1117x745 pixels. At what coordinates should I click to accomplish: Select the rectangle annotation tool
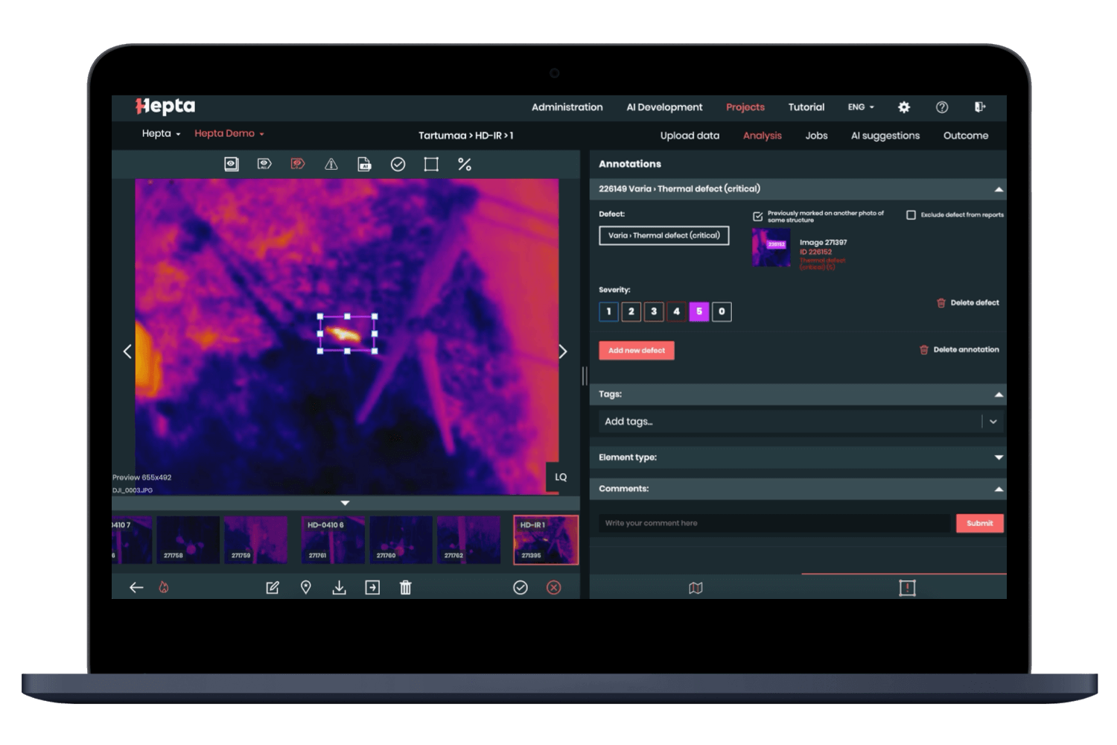[x=431, y=165]
